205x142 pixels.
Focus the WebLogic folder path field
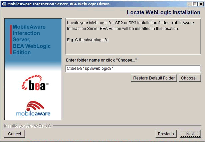click(x=133, y=69)
